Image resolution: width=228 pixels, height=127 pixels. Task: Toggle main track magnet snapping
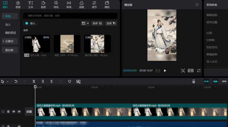(x=206, y=81)
